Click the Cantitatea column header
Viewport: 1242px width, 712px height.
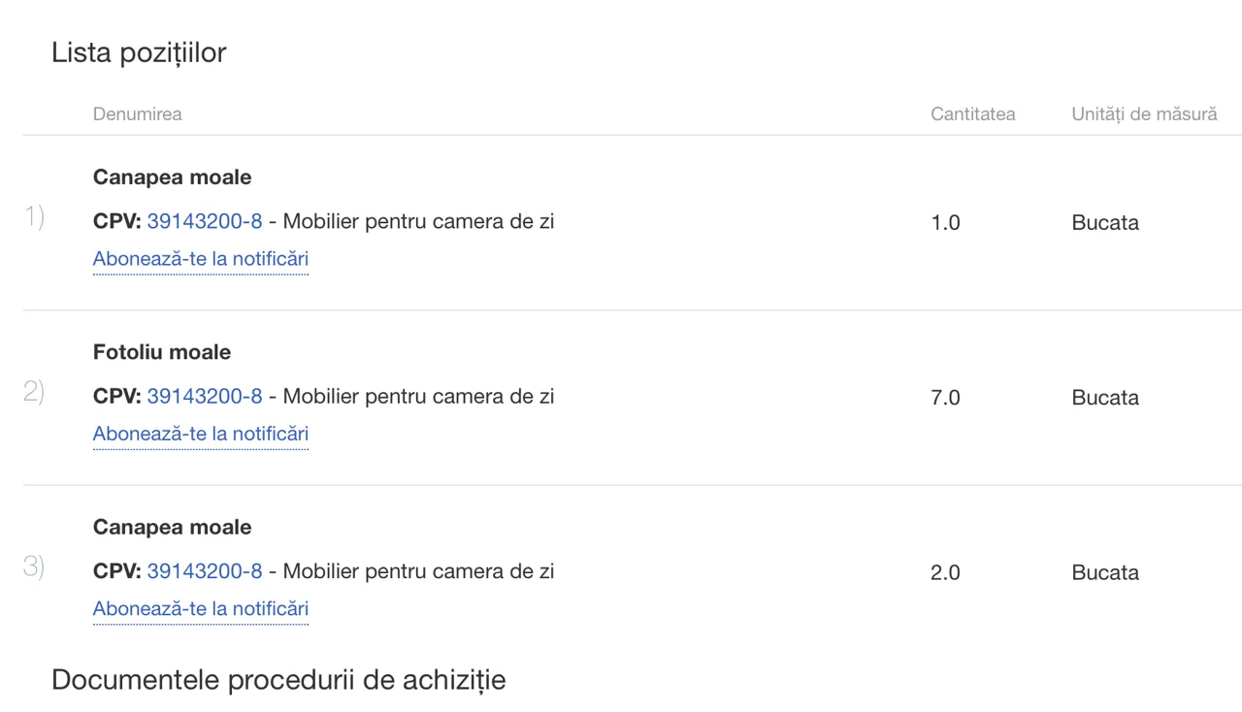pos(973,113)
